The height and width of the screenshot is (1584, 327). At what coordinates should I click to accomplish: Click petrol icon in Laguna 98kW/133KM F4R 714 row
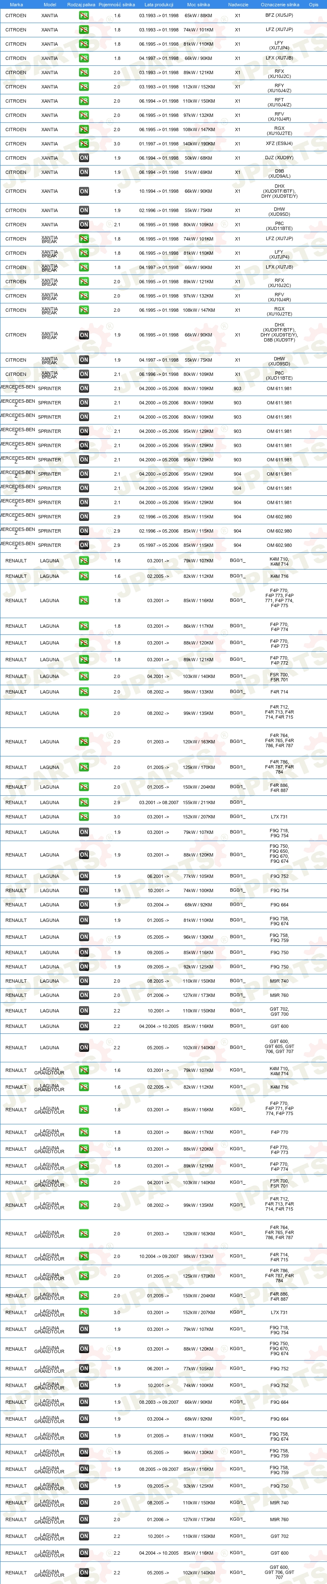pos(84,692)
